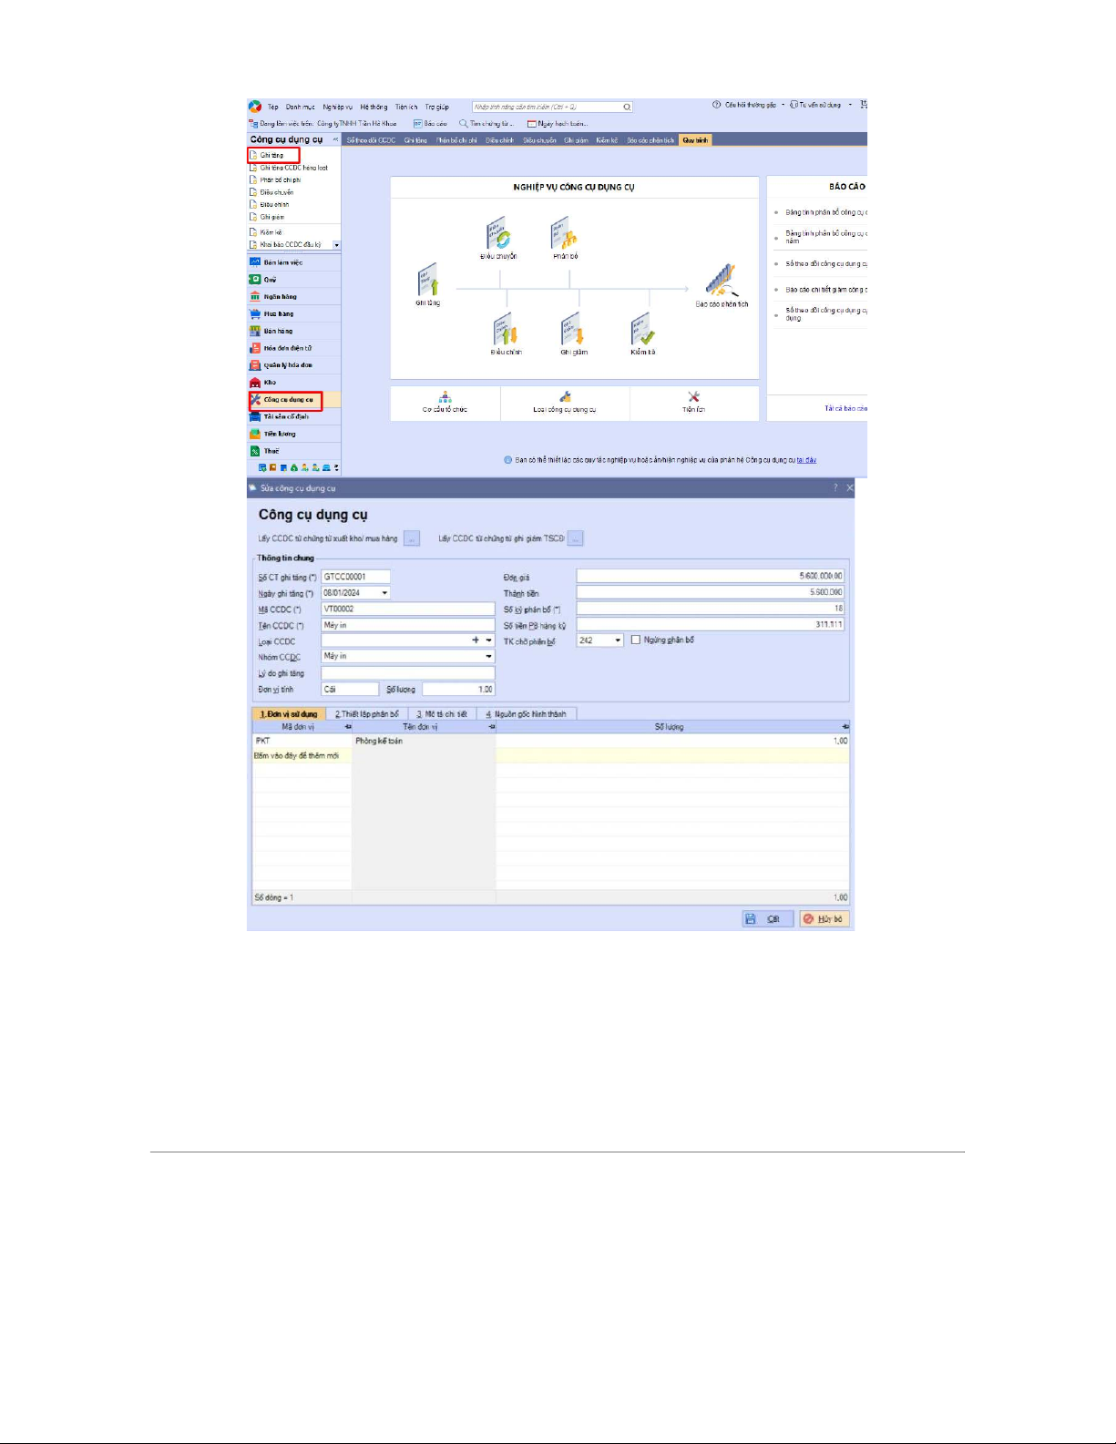Viewport: 1116px width, 1444px height.
Task: Enable the Ngừng phân bổ checkbox
Action: coord(636,640)
